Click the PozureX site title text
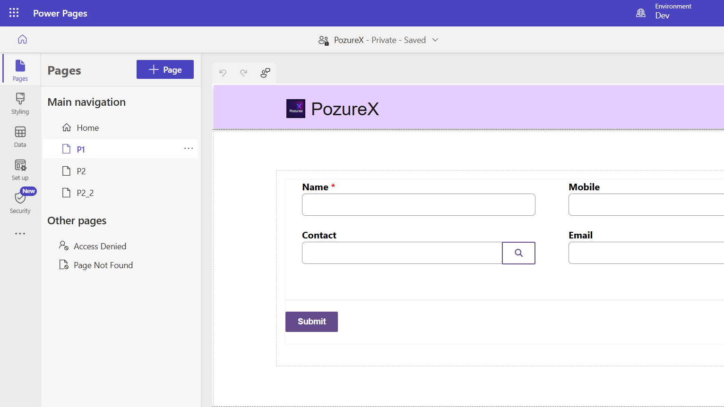Screen dimensions: 724x407 pos(345,109)
